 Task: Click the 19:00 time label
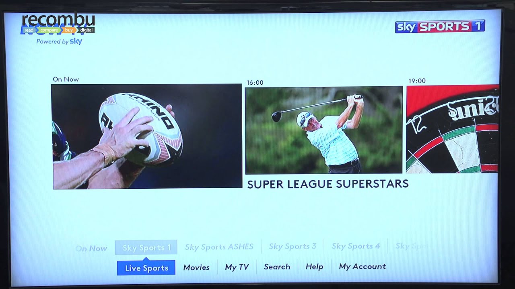coord(417,81)
